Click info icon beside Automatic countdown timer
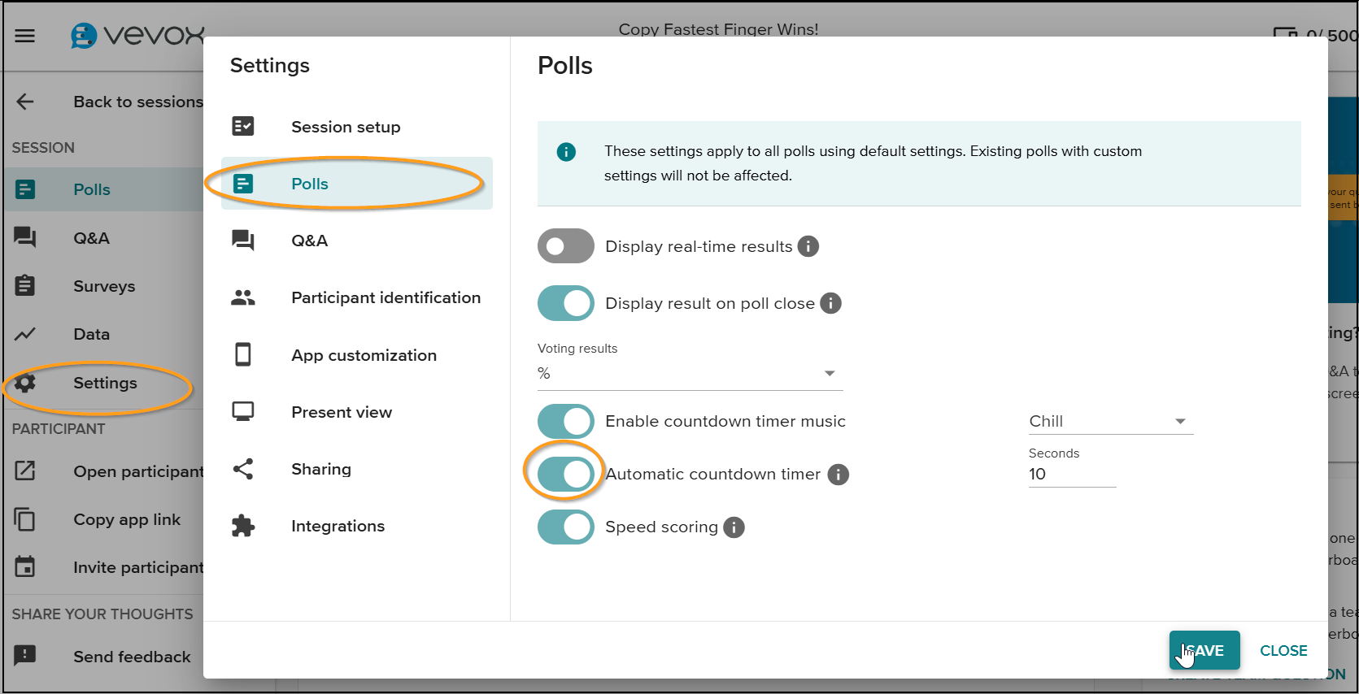The height and width of the screenshot is (694, 1359). coord(838,475)
